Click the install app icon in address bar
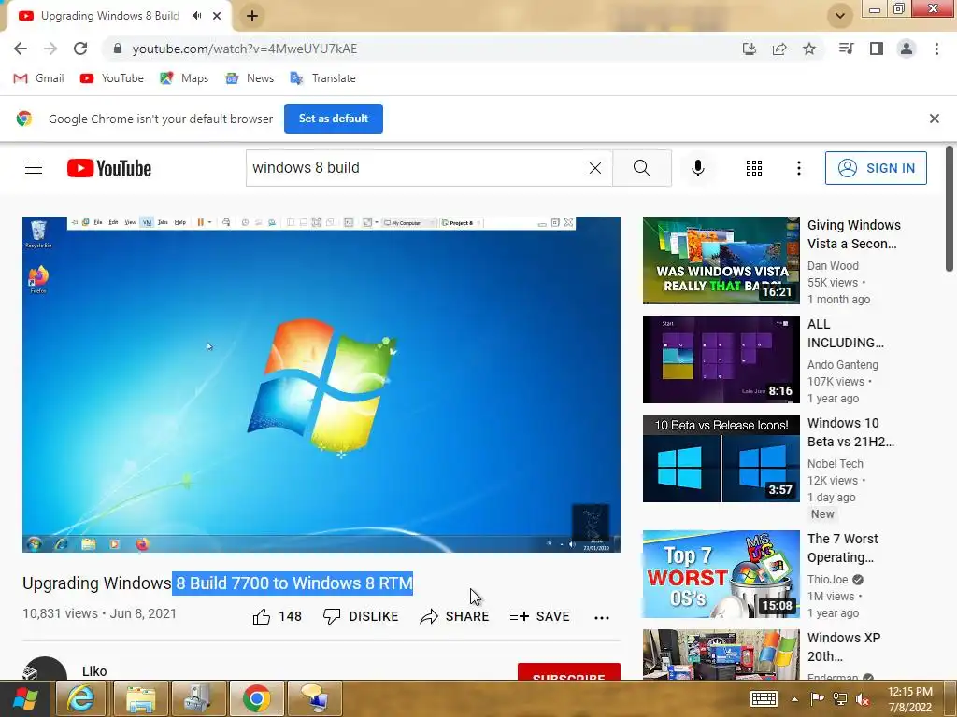Viewport: 957px width, 717px height. [750, 49]
